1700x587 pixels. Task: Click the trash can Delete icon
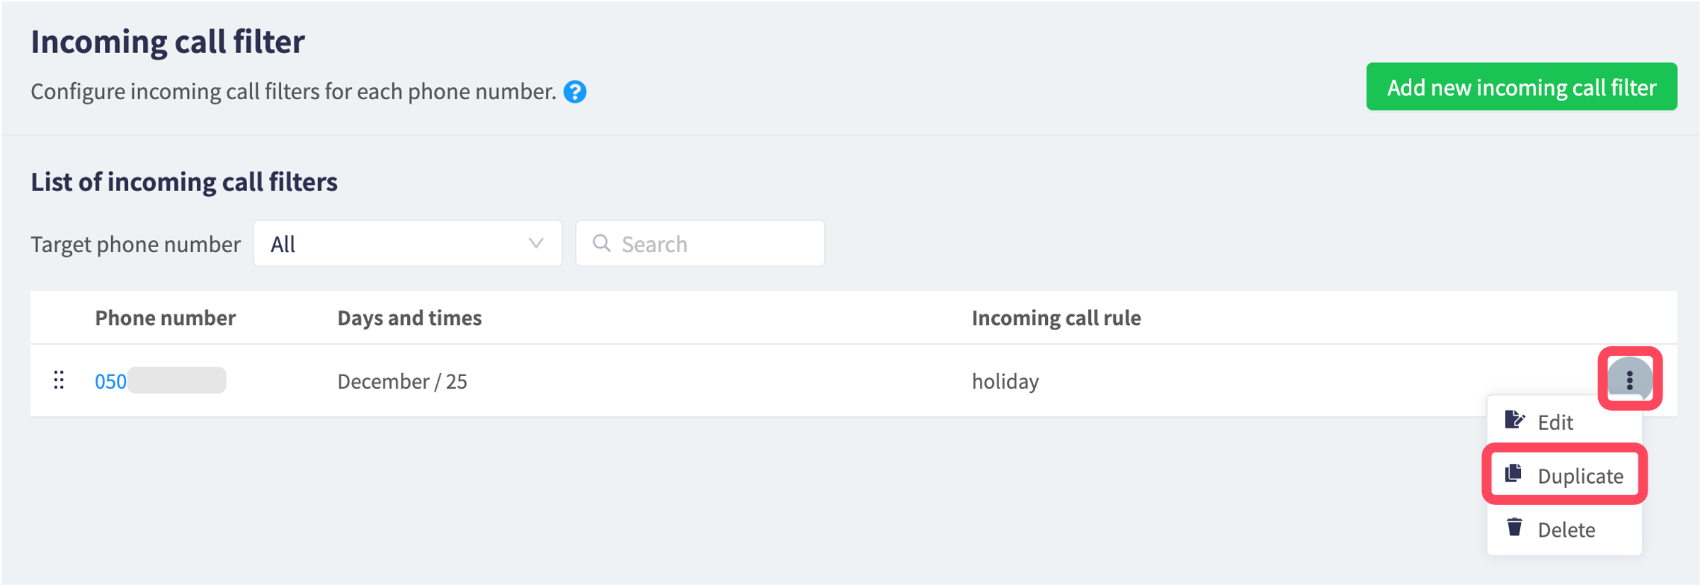1514,528
